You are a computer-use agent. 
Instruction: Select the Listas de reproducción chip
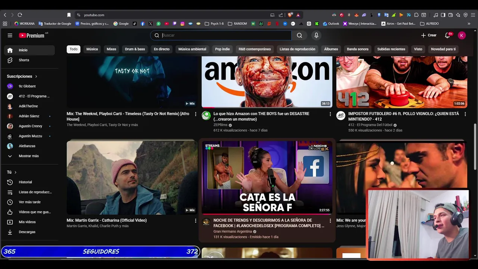coord(297,49)
